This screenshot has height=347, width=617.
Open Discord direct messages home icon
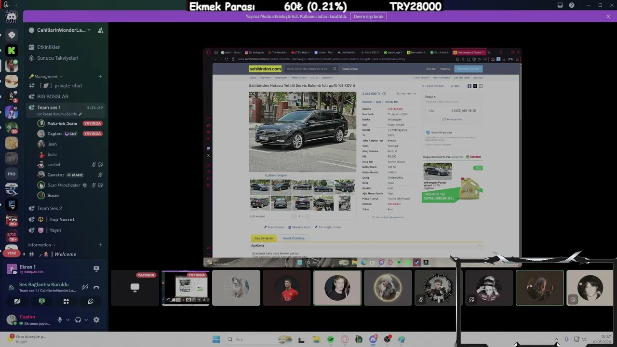[12, 18]
